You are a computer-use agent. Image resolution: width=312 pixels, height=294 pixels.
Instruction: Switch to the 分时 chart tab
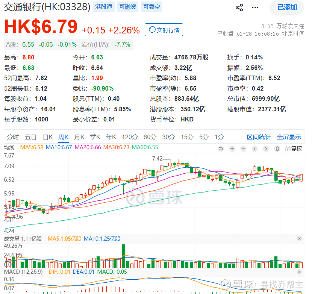click(13, 137)
